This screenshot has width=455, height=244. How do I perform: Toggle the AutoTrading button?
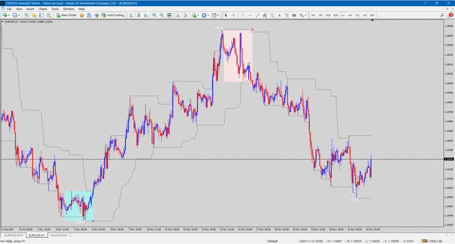pyautogui.click(x=113, y=15)
